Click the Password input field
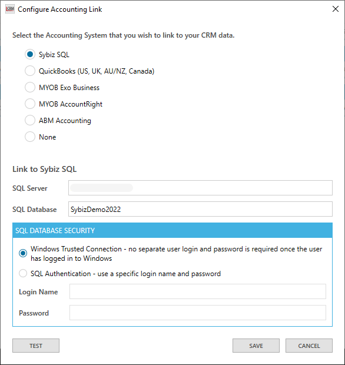The height and width of the screenshot is (365, 345). (x=198, y=313)
